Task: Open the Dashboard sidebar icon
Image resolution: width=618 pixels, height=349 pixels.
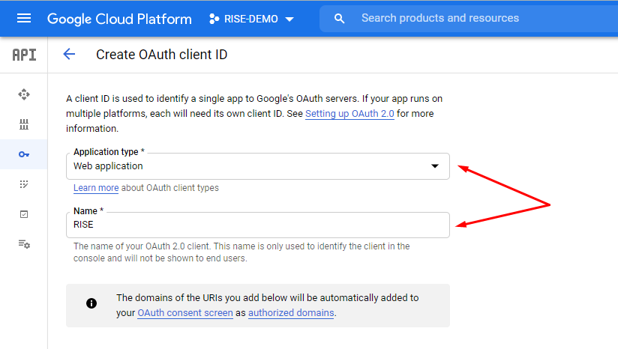Action: [24, 94]
